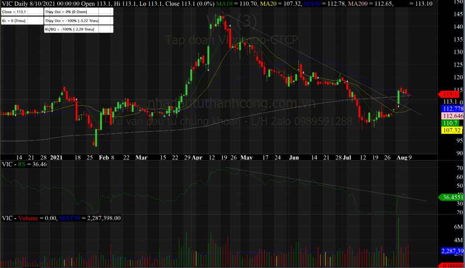Screen dimensions: 465x268
Task: Click the green 110.7 MA10 price tag
Action: [x=449, y=123]
